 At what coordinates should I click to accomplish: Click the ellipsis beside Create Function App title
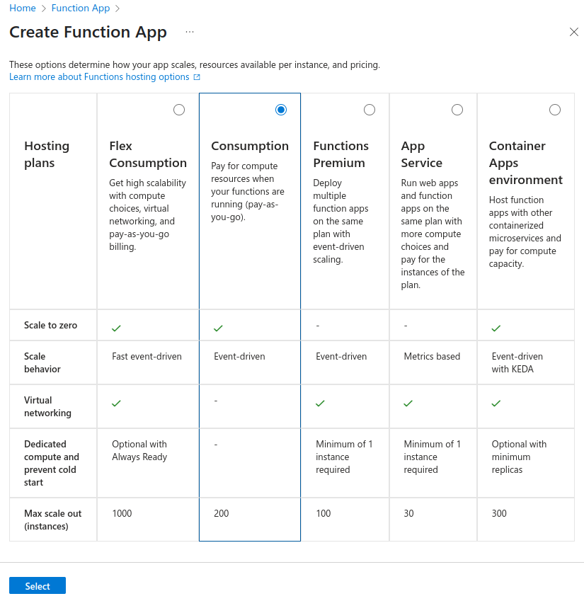(189, 32)
